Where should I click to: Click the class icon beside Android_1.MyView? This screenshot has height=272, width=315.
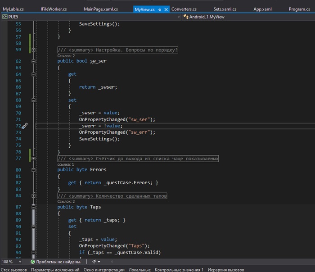click(186, 17)
